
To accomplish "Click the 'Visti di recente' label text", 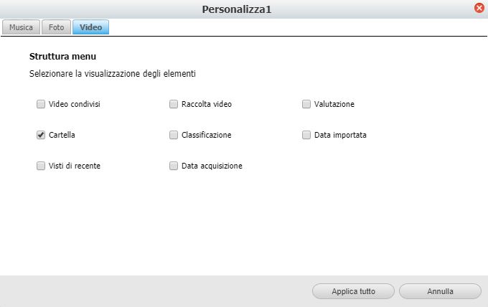I will (x=75, y=166).
